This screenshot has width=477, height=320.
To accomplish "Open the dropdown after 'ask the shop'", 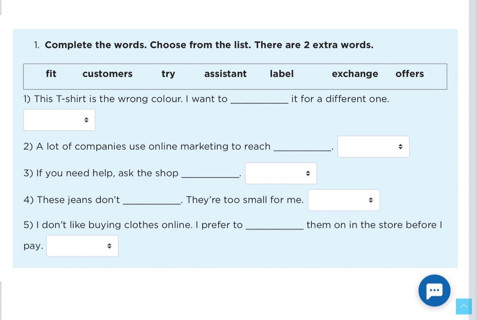I will click(x=281, y=173).
